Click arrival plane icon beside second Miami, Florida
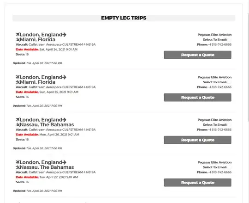The height and width of the screenshot is (203, 249). 18,82
